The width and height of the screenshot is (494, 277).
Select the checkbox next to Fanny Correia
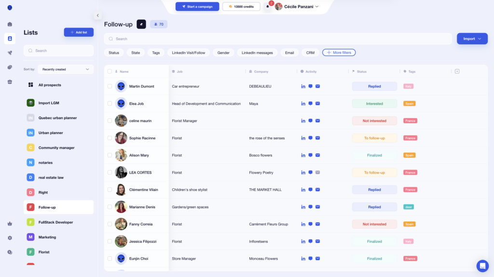pos(110,224)
